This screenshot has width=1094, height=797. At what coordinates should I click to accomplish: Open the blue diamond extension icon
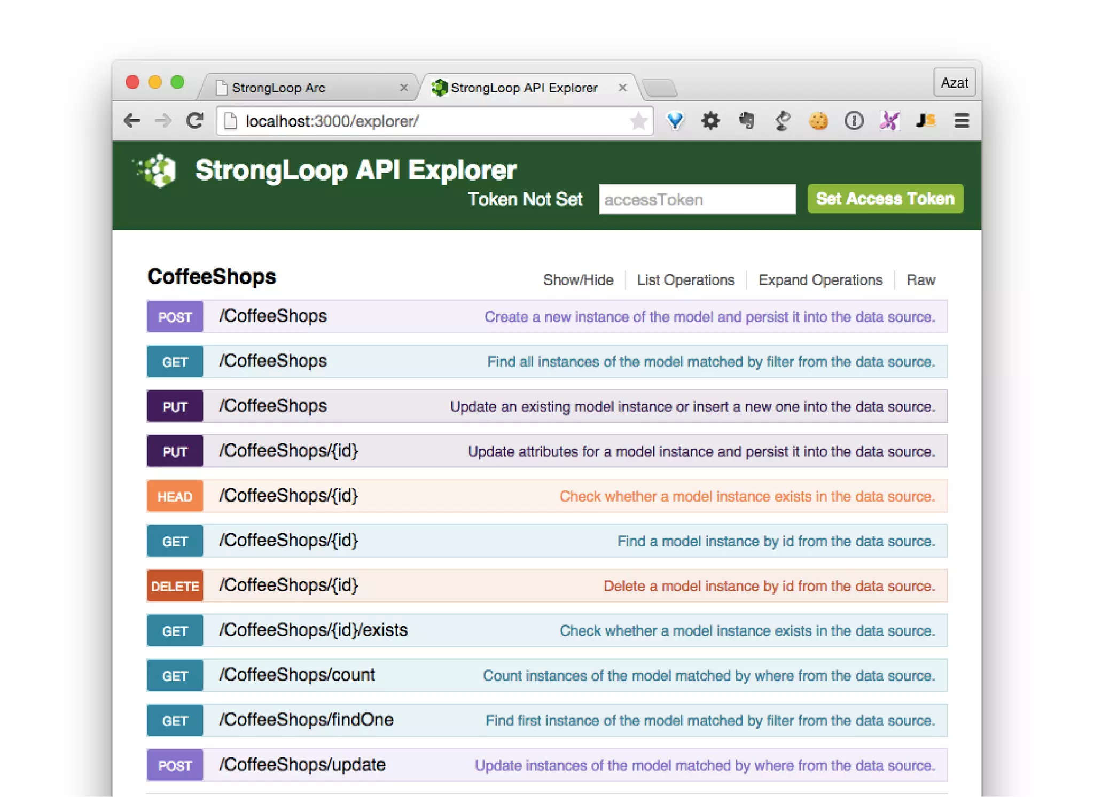click(x=675, y=121)
